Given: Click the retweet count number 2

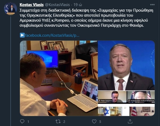Looking at the screenshot, I should [64, 122].
